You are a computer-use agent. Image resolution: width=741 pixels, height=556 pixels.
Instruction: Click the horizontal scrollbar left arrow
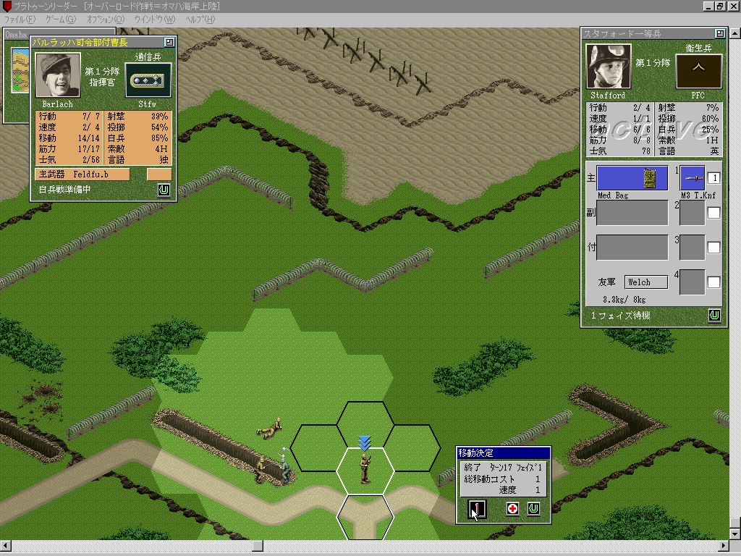pos(5,546)
